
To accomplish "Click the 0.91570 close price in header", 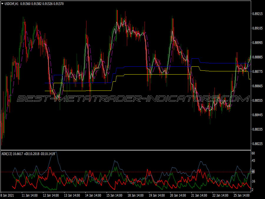I will pos(59,4).
